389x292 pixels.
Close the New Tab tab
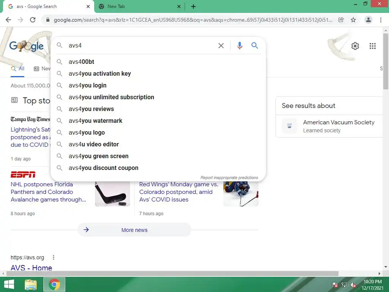[179, 6]
